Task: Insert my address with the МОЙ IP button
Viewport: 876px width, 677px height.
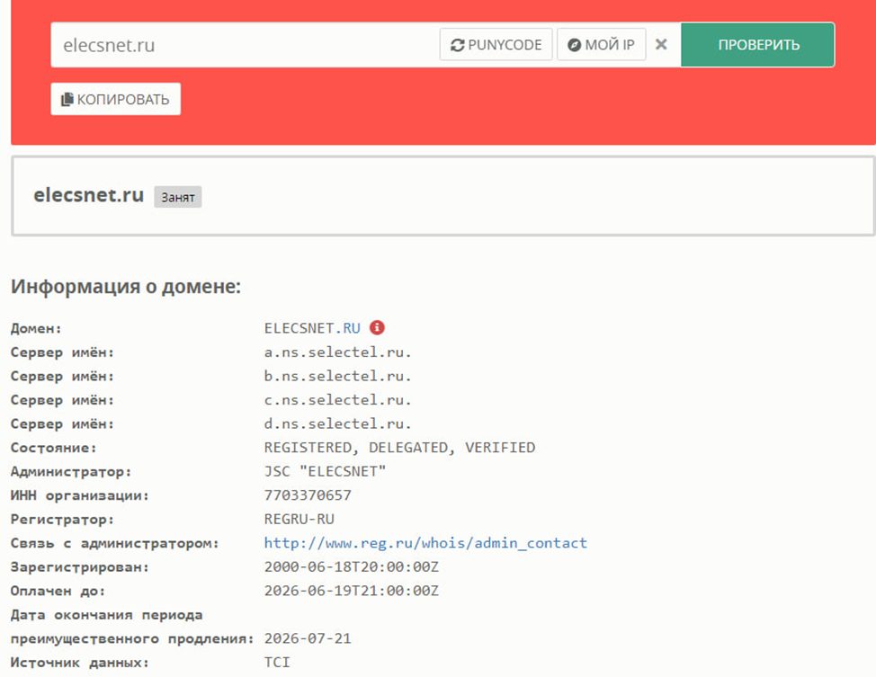Action: [x=601, y=45]
